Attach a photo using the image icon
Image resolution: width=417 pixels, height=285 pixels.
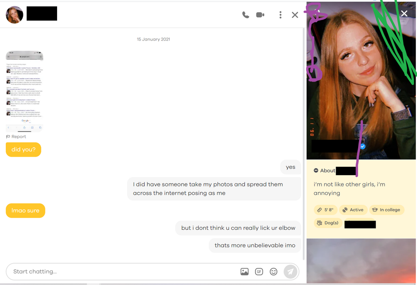point(244,272)
